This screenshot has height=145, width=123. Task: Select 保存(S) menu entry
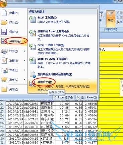click(13, 32)
